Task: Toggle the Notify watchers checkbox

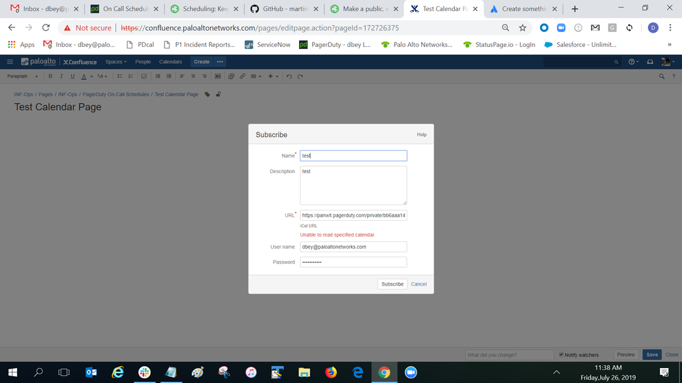Action: coord(561,355)
